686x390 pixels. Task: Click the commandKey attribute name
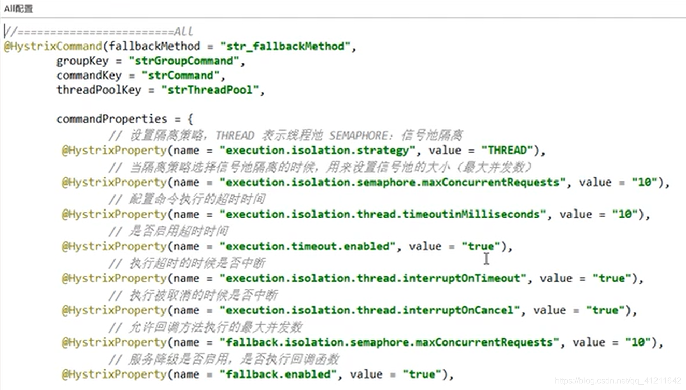click(89, 76)
